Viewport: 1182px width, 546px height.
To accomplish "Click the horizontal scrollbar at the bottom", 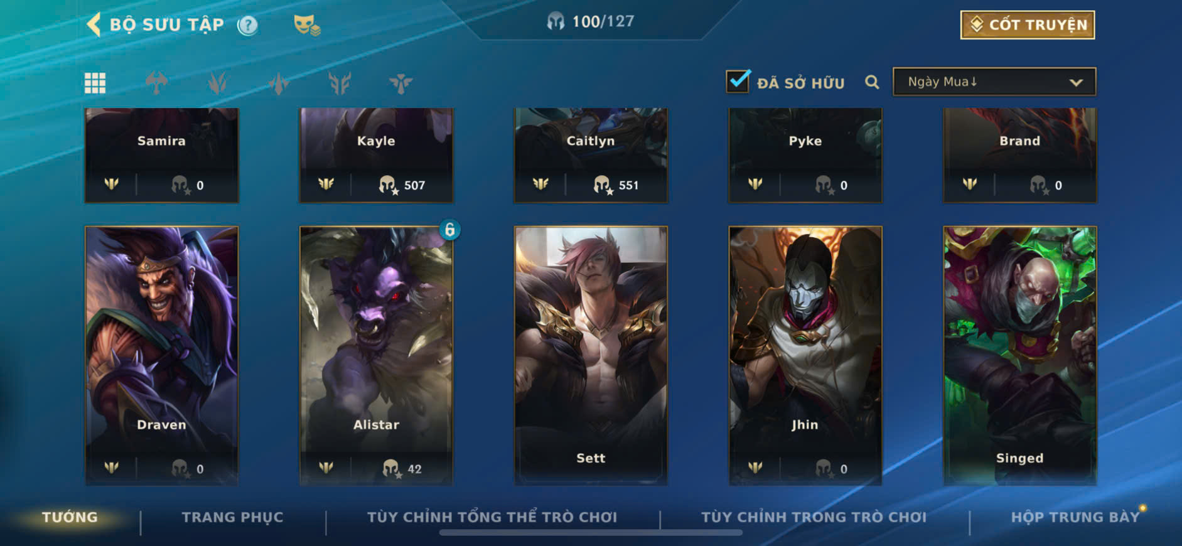I will pos(591,533).
